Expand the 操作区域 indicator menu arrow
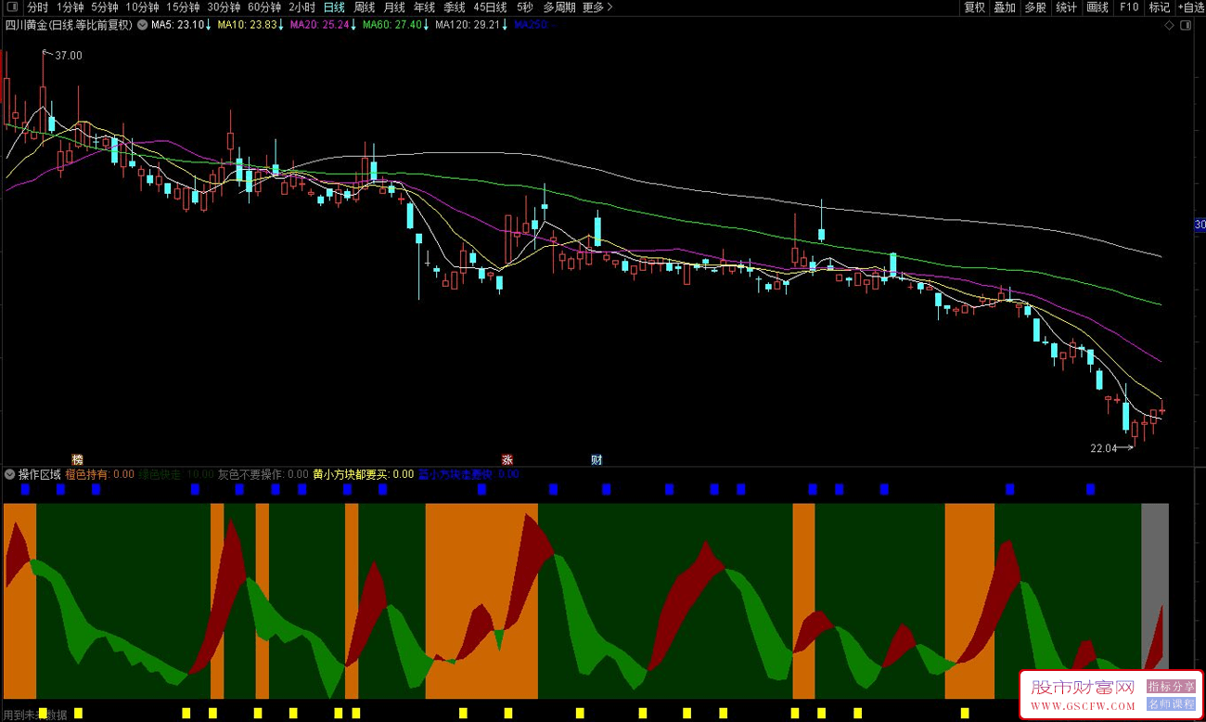The image size is (1206, 722). [10, 474]
